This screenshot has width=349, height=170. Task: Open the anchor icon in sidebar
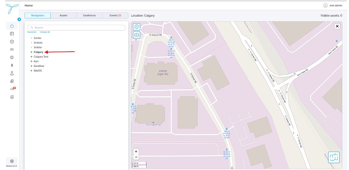click(12, 73)
